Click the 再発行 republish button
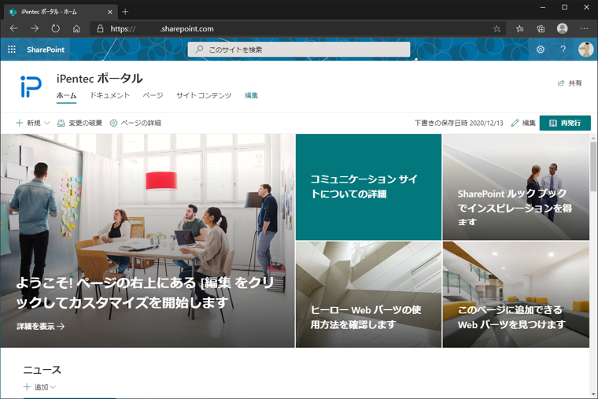598x399 pixels. (x=565, y=123)
